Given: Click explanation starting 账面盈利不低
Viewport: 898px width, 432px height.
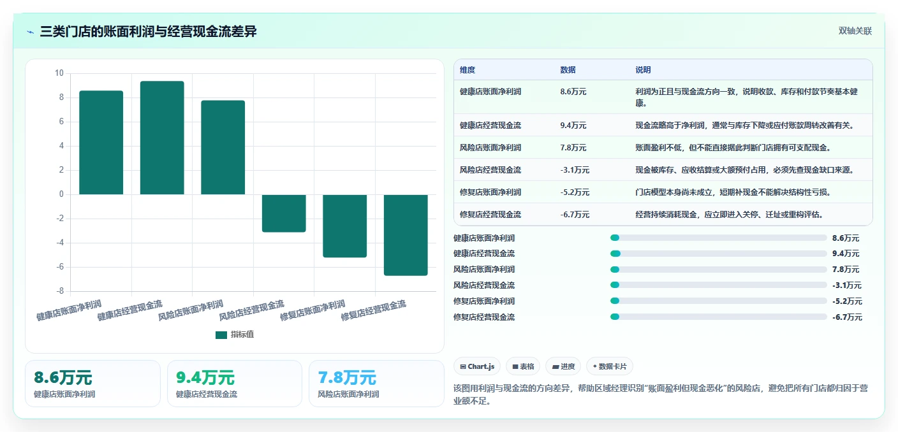Looking at the screenshot, I should (x=733, y=148).
